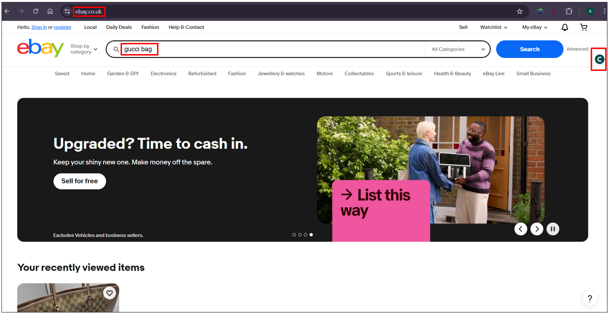Open eBay notifications bell
Image resolution: width=608 pixels, height=313 pixels.
click(x=565, y=28)
